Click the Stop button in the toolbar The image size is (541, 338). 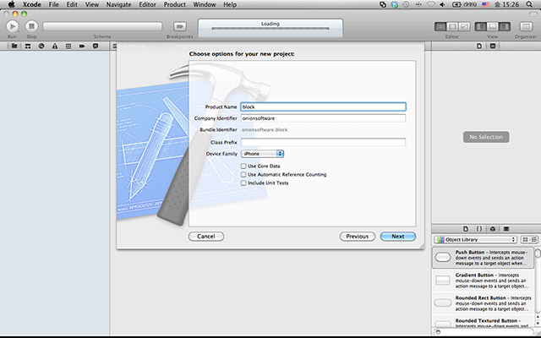tap(31, 26)
